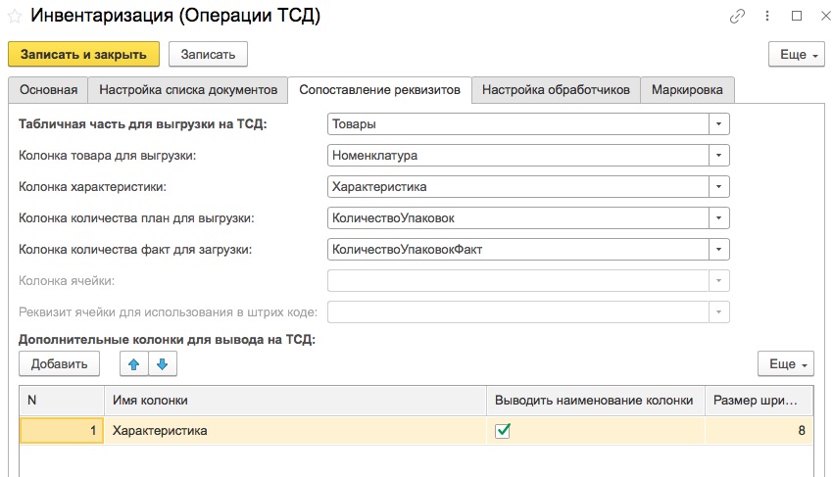Expand Колонка количества план dropdown arrow

tap(718, 217)
